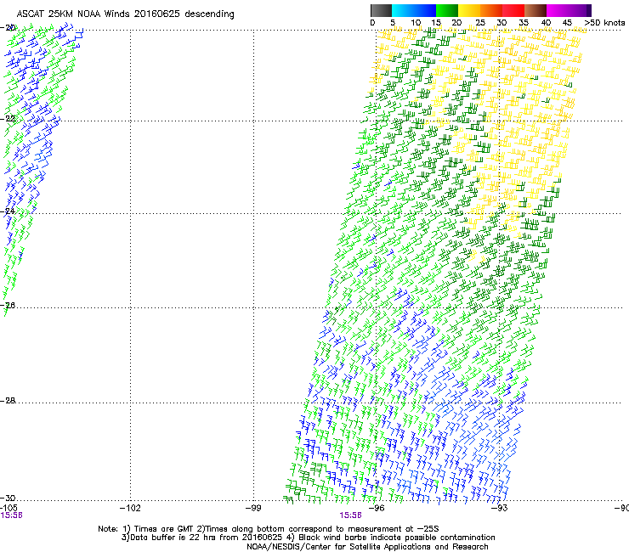The width and height of the screenshot is (629, 552).
Task: Click the purple 45-50 knots color segment
Action: pos(580,10)
